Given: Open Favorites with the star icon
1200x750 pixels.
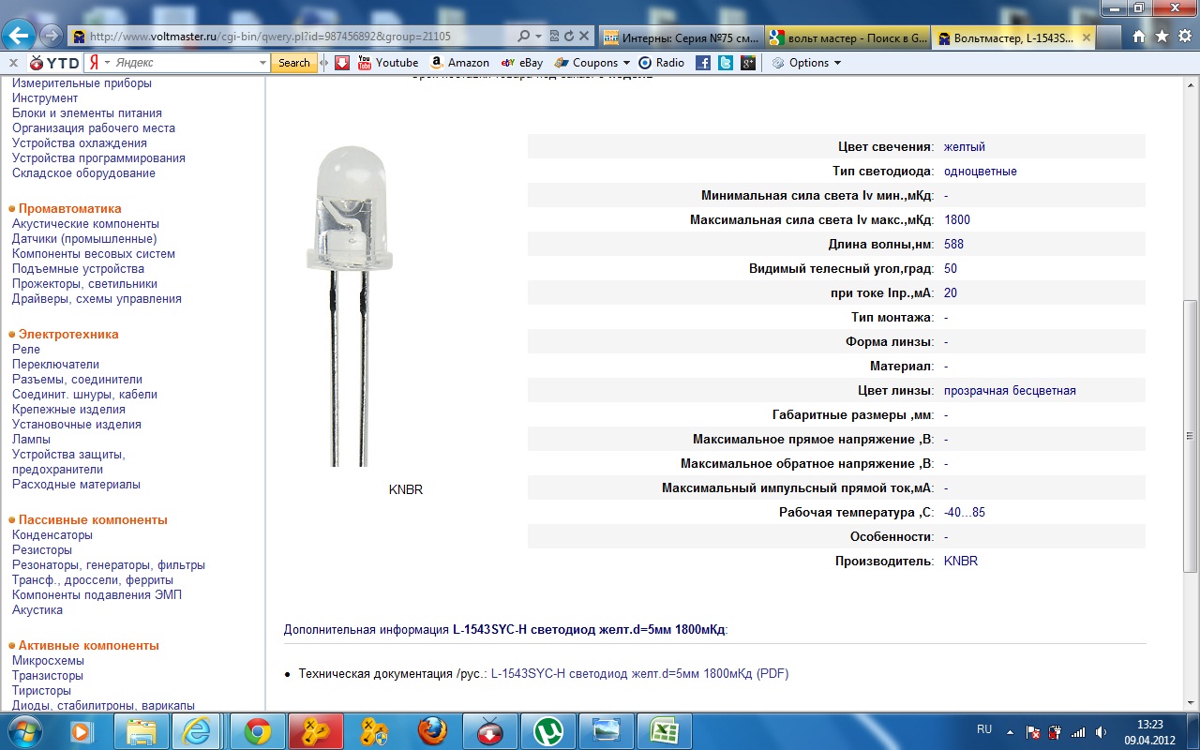Looking at the screenshot, I should pos(1162,37).
